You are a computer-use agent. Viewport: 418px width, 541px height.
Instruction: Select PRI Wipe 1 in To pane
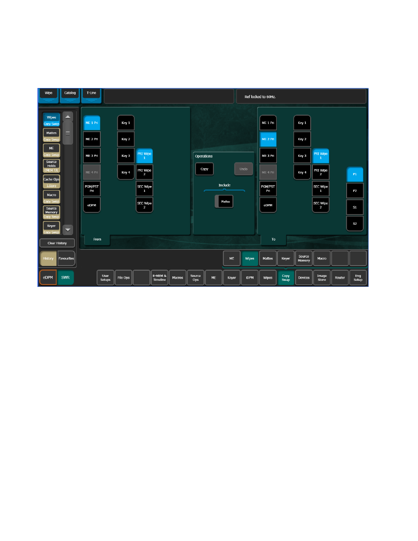pyautogui.click(x=320, y=156)
